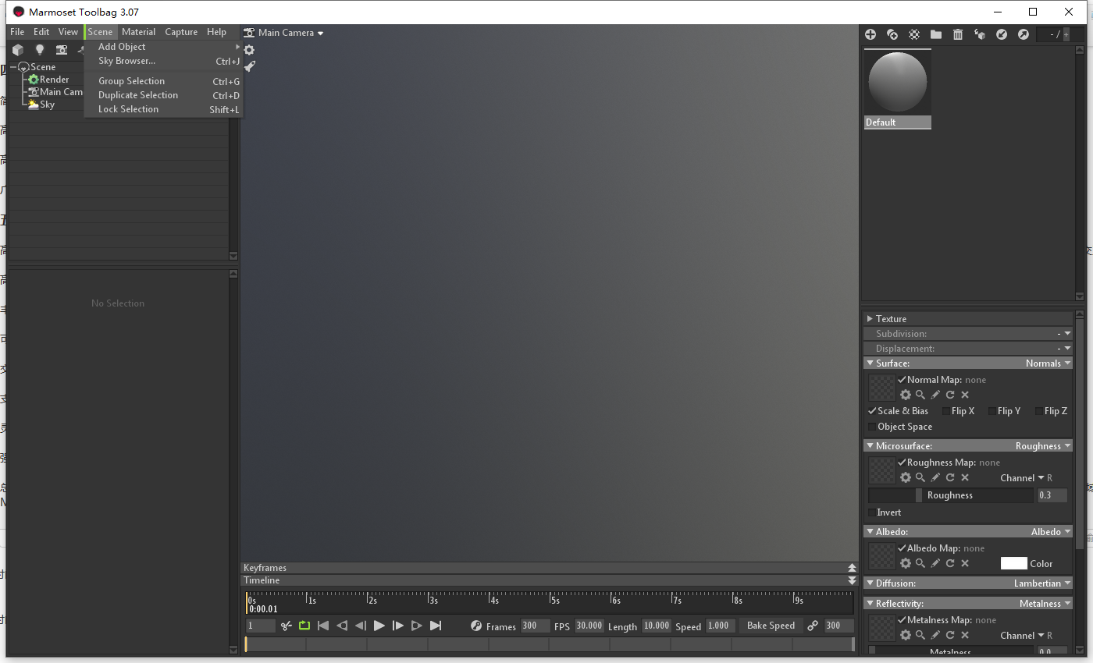
Task: Click the down-left arrow circle material icon
Action: pyautogui.click(x=1002, y=34)
